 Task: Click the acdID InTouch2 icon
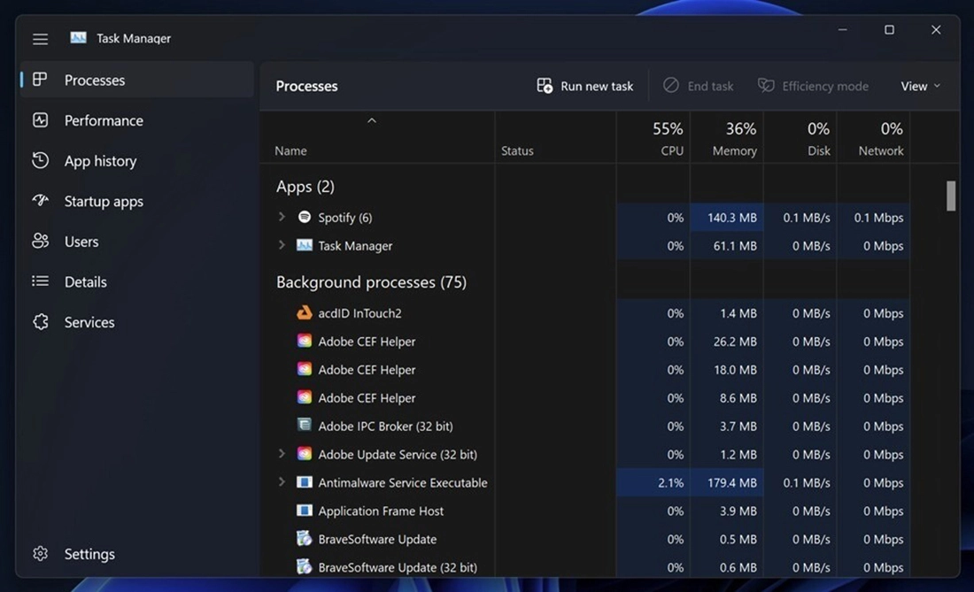tap(305, 312)
